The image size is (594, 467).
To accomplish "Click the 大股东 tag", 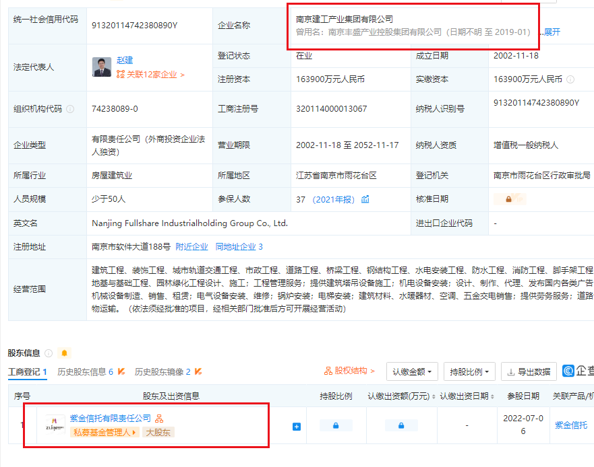I will coord(158,432).
